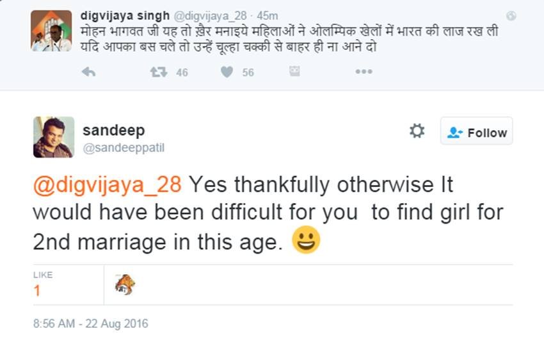Click the reply arrow under digvijaya's tweet
The image size is (544, 344).
(89, 72)
